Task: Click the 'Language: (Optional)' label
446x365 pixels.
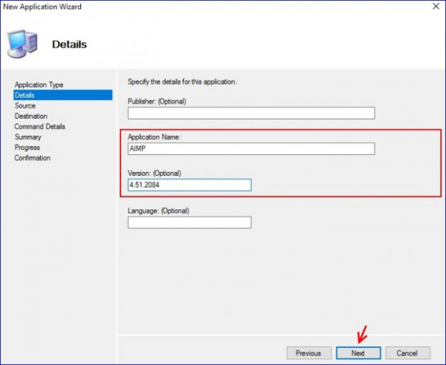Action: (158, 211)
